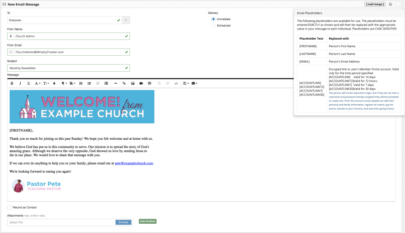Increase indent in the message
Screen dimensions: 405x233
tap(106, 84)
